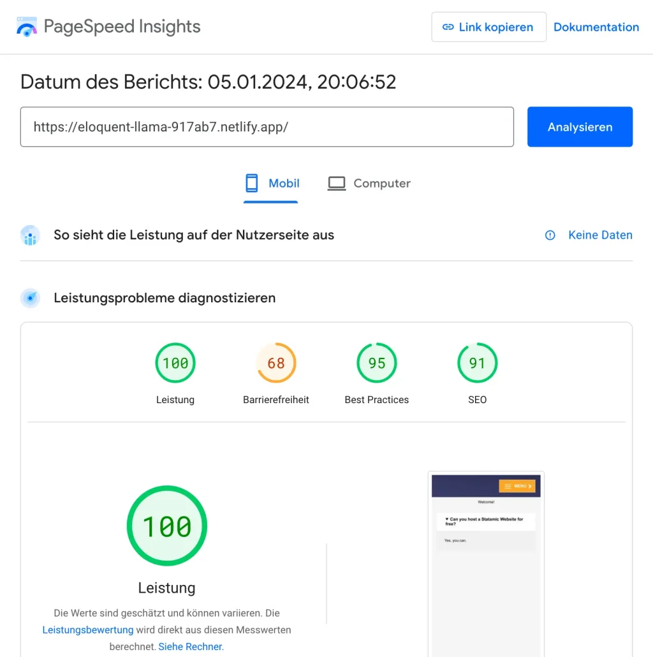
Task: Click the computer monitor icon beside 'Computer'
Action: [x=336, y=183]
